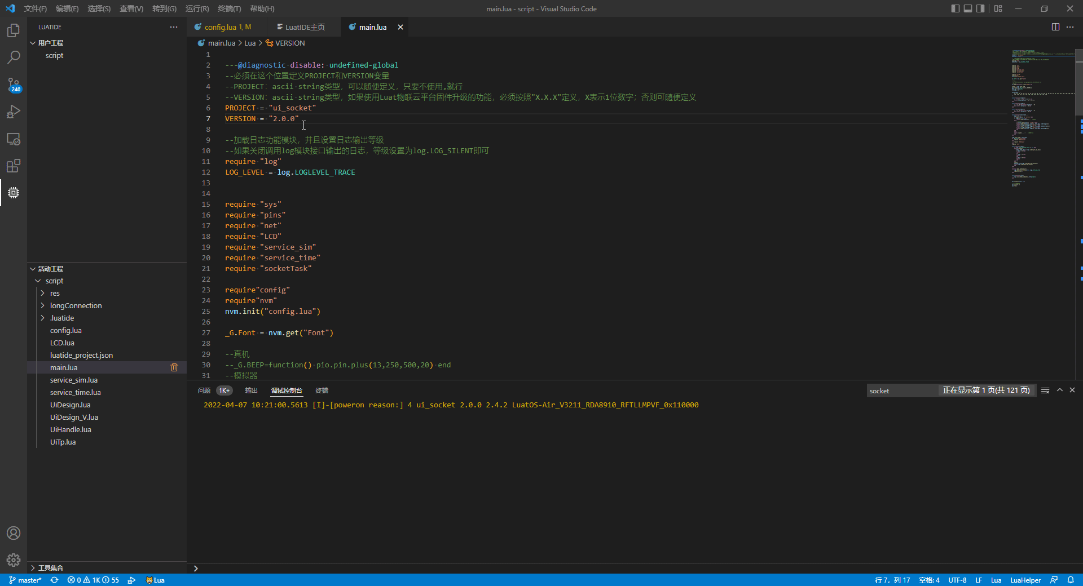This screenshot has height=586, width=1083.
Task: Switch to the 问题 panel tab
Action: 204,390
